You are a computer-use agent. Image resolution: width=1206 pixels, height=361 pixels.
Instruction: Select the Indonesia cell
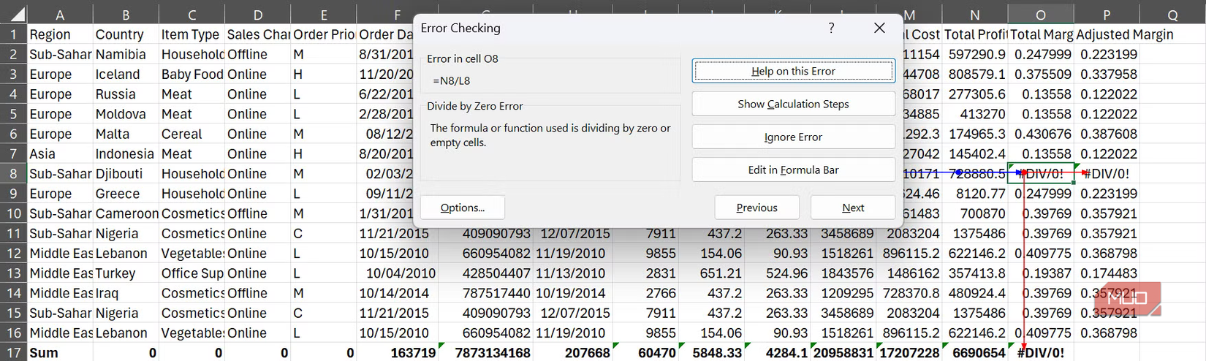(126, 153)
